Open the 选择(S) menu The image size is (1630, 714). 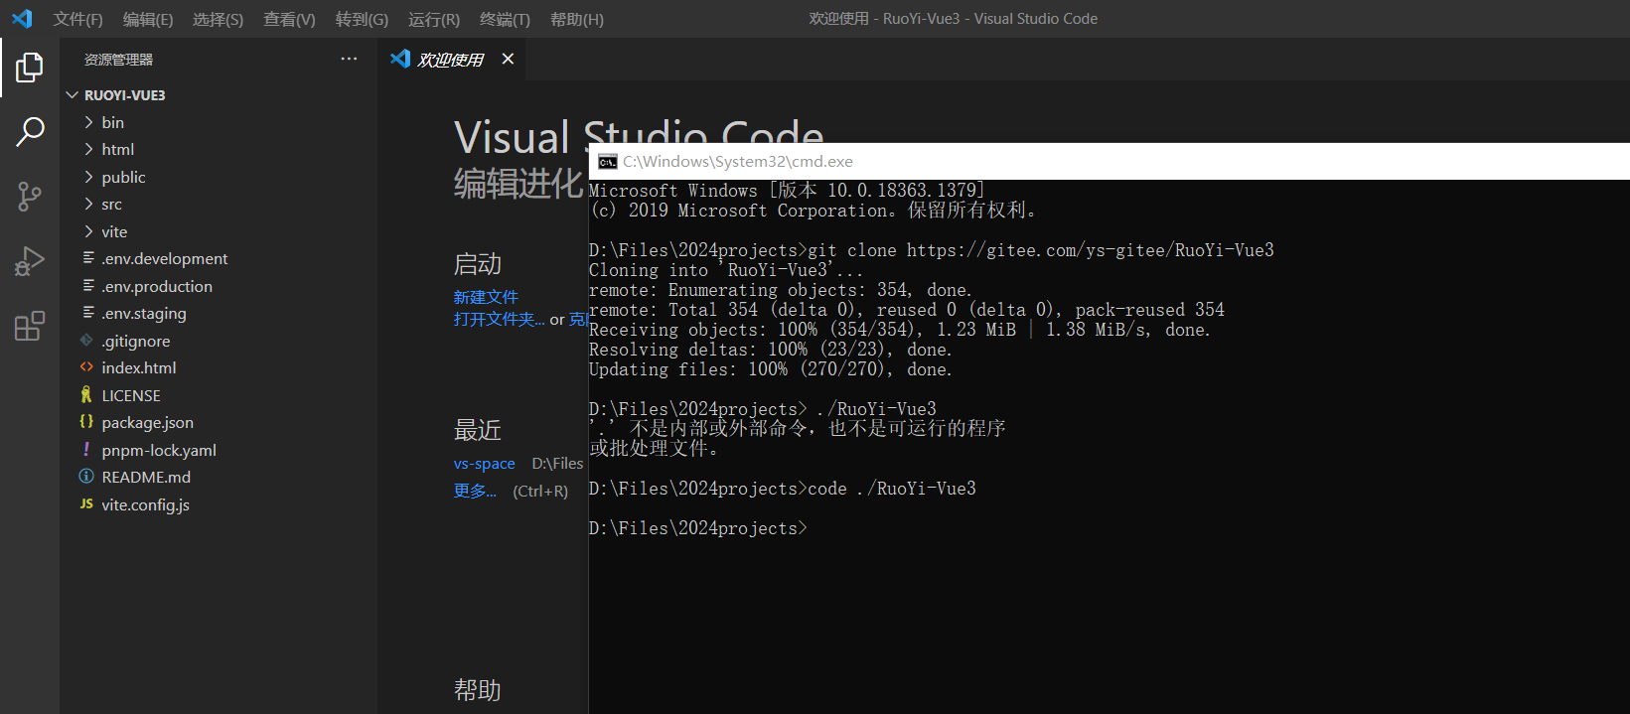[218, 19]
